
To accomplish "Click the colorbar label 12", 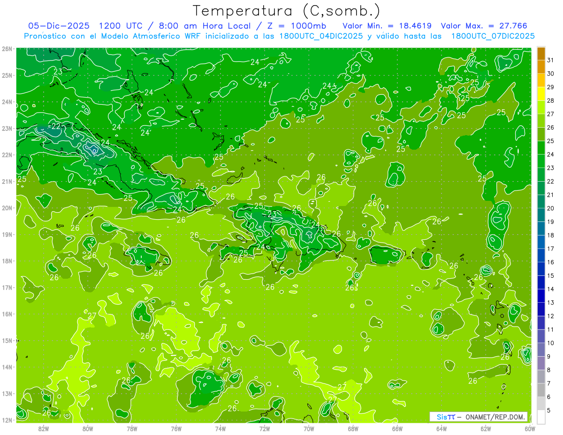I will point(551,316).
